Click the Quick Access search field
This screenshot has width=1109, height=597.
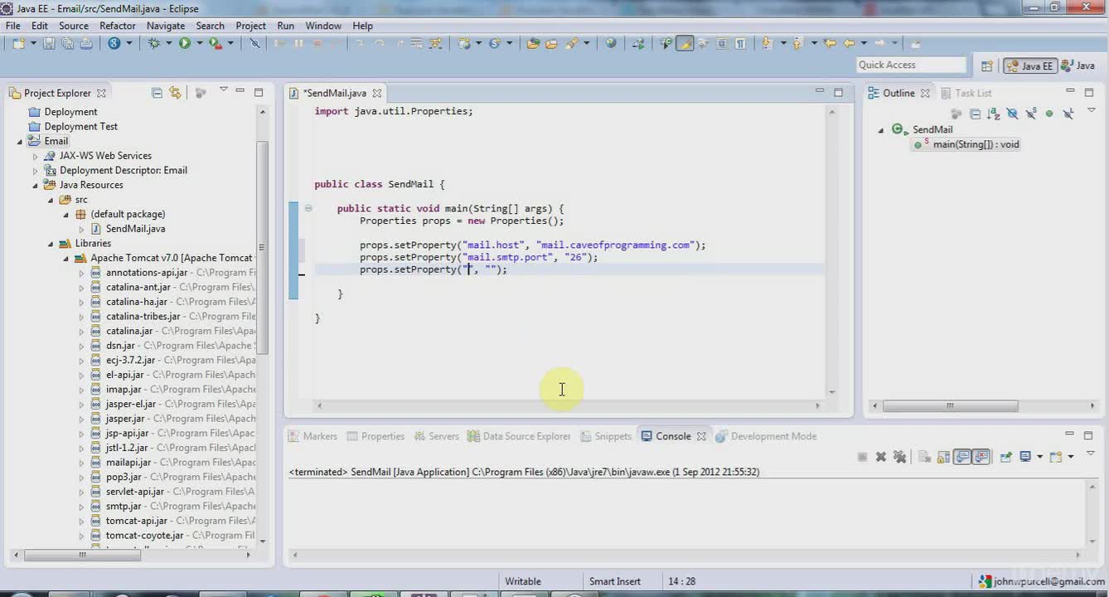[911, 65]
